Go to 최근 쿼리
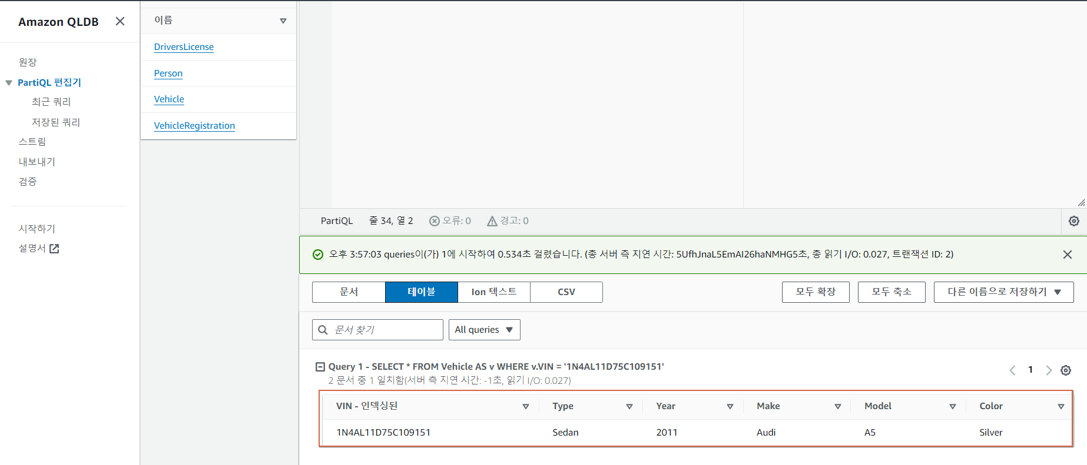This screenshot has width=1087, height=465. pyautogui.click(x=51, y=102)
